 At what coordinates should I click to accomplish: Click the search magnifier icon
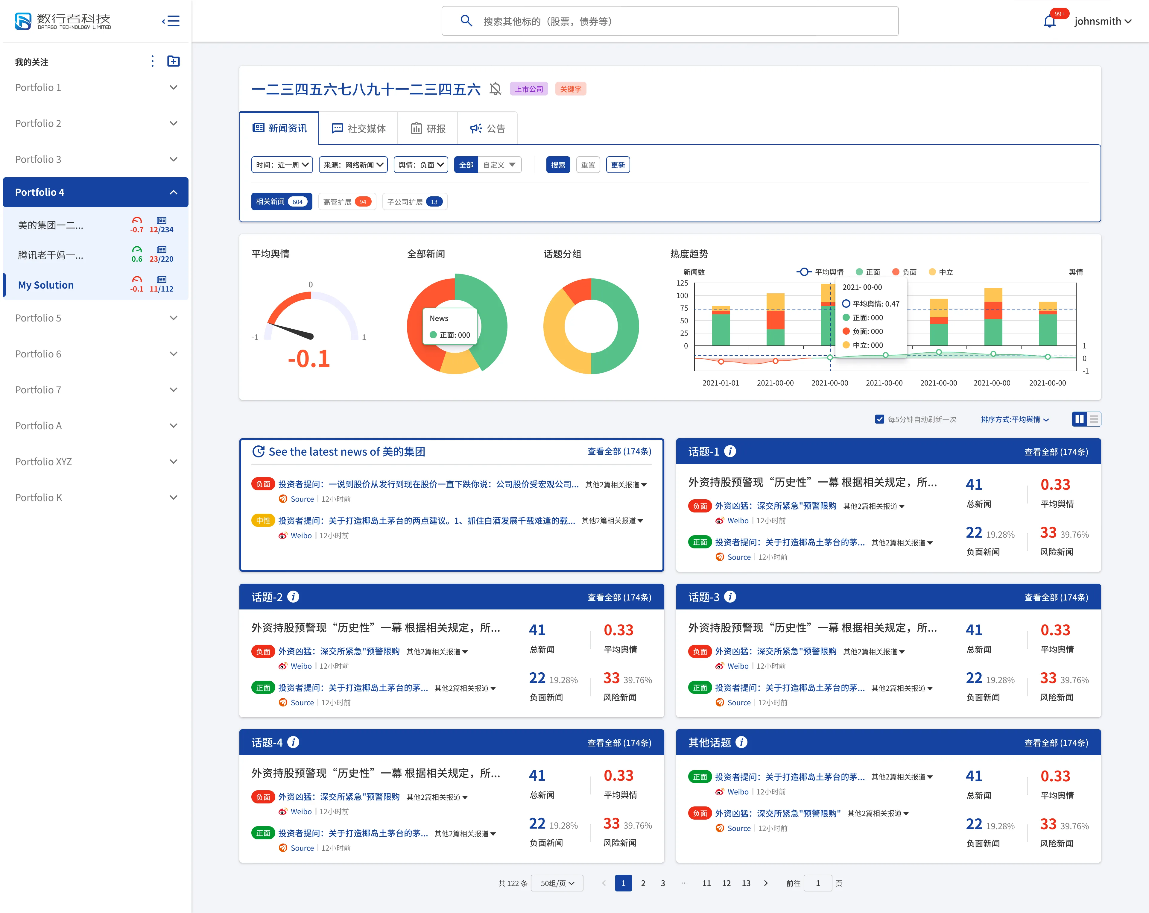point(466,21)
